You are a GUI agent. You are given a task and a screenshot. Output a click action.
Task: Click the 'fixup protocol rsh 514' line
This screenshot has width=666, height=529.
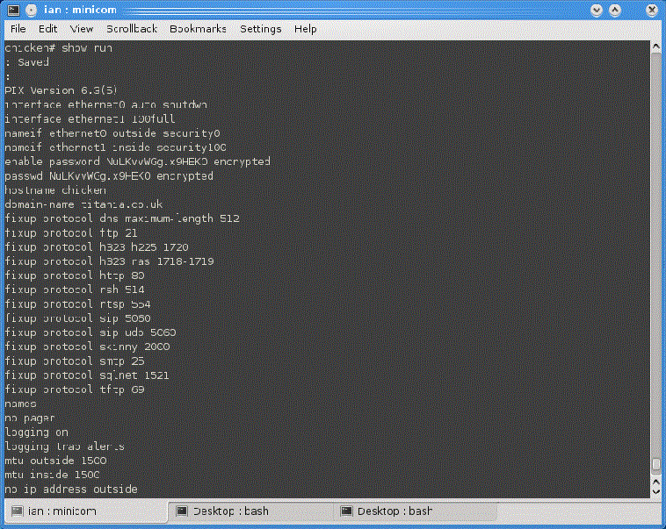click(x=75, y=290)
